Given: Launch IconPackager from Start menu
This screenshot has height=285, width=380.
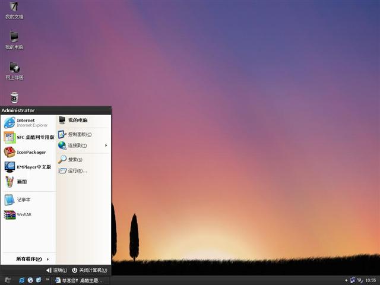Looking at the screenshot, I should [28, 152].
